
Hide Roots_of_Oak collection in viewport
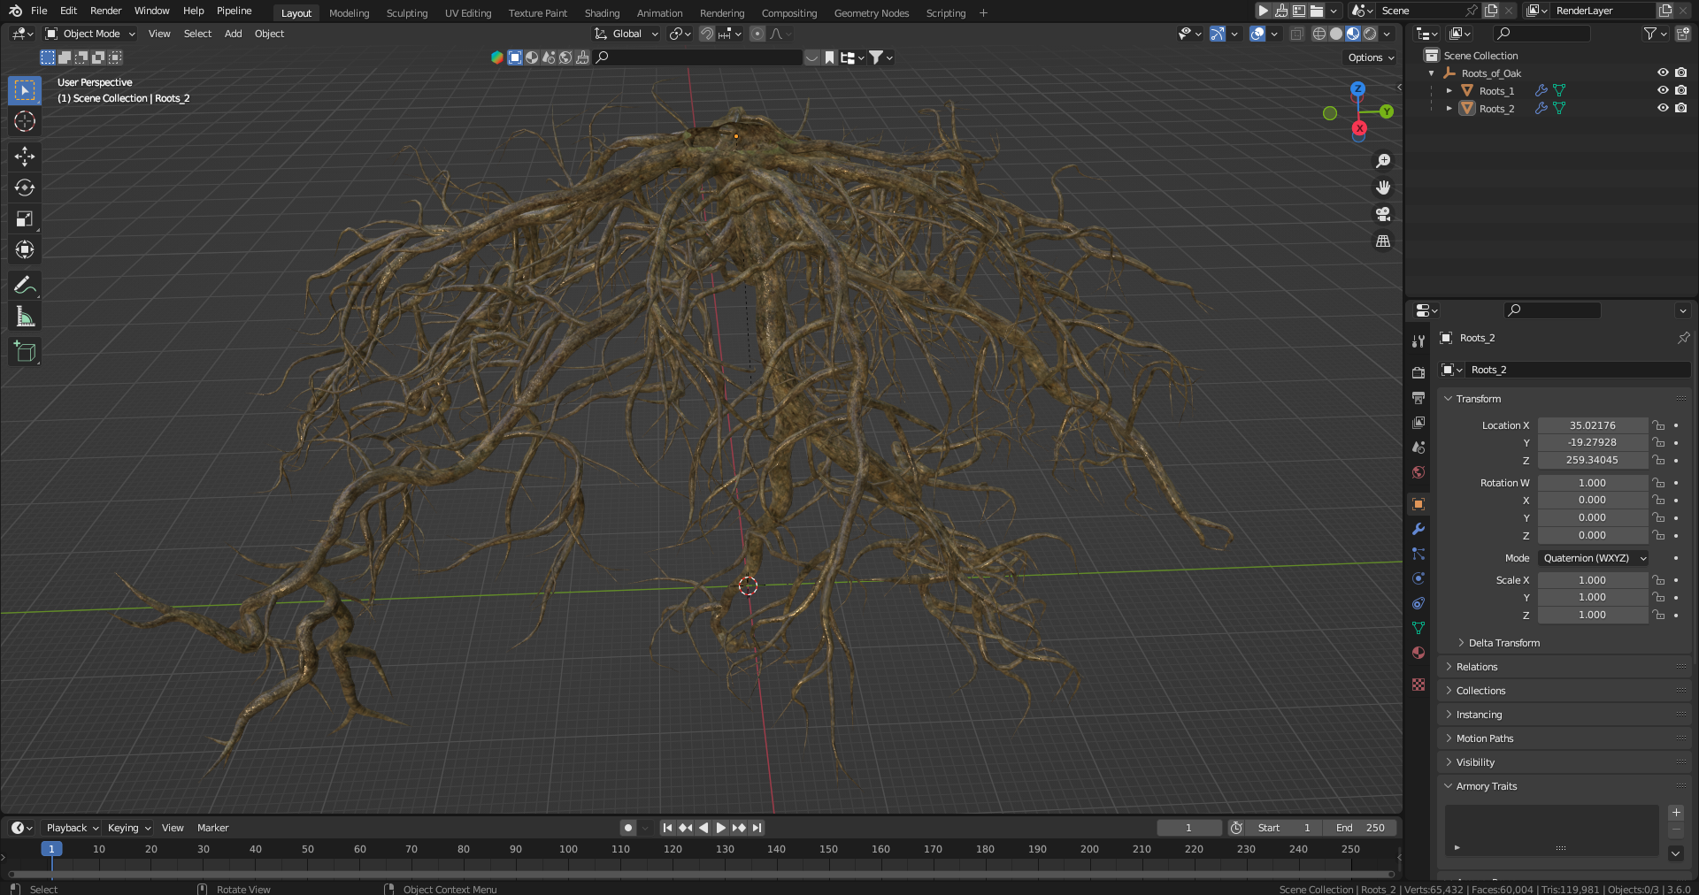[1663, 73]
